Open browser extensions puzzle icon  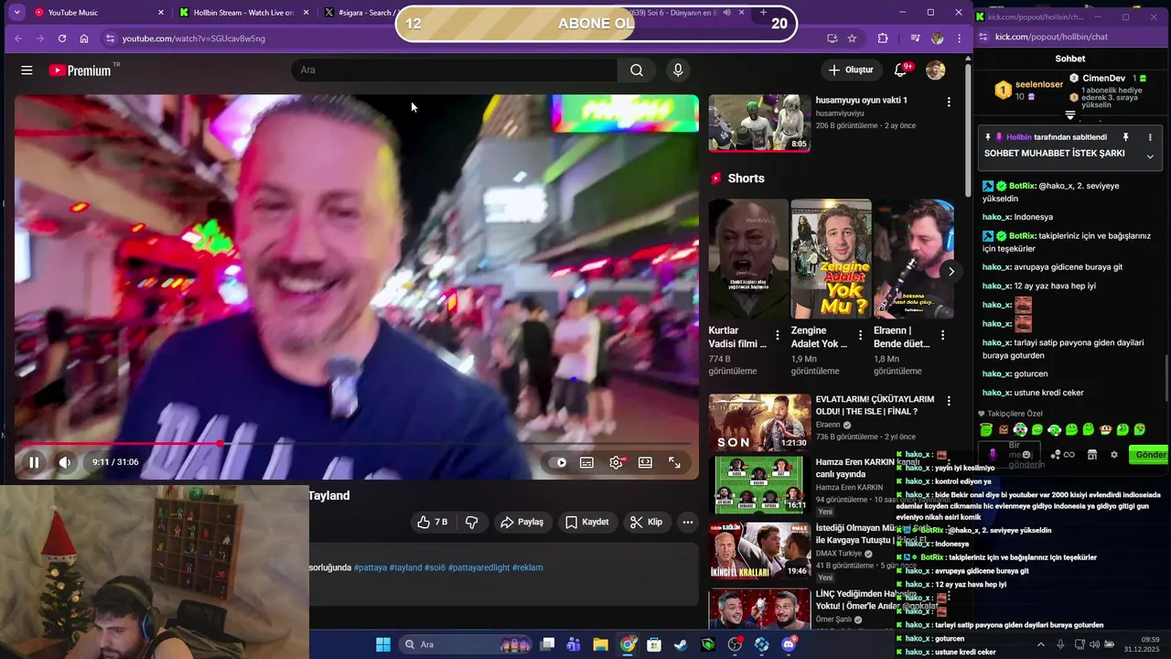coord(883,38)
